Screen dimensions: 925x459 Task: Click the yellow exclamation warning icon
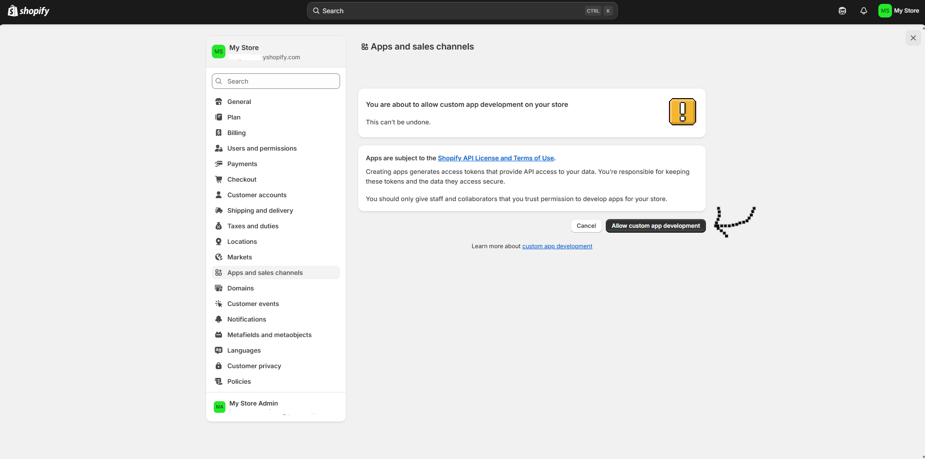tap(683, 112)
